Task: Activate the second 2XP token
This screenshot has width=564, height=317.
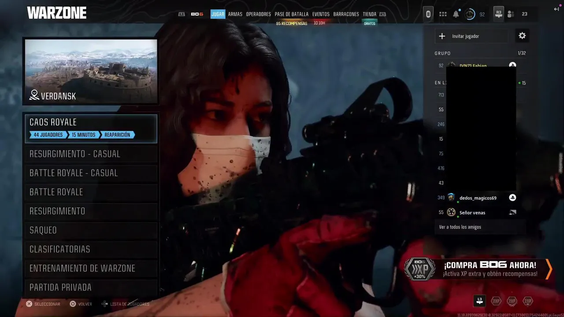Action: (512, 301)
